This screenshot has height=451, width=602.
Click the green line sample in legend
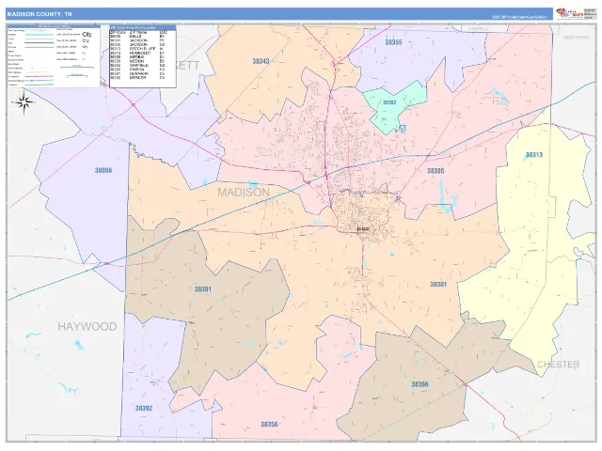click(40, 85)
